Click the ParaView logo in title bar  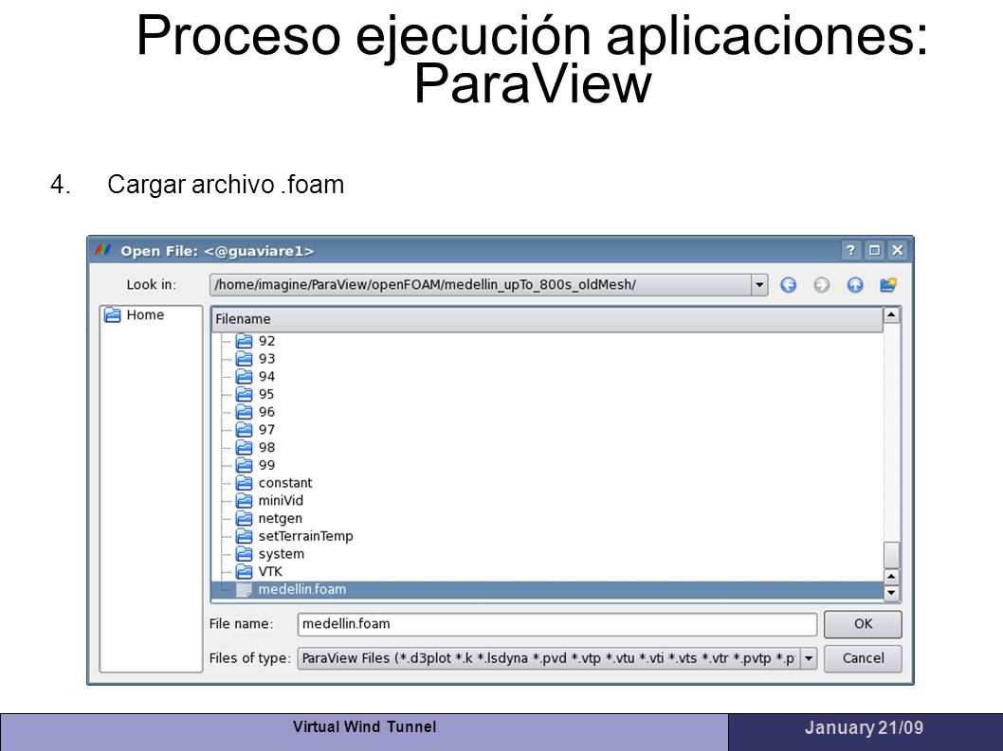click(x=103, y=251)
